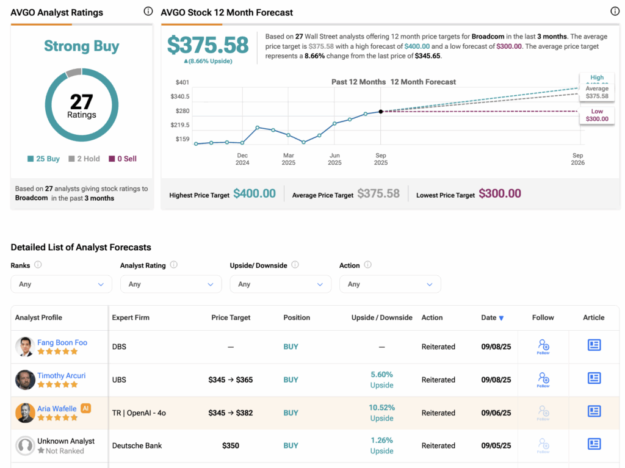This screenshot has height=468, width=625.
Task: Open article for Deutsche Bank rating
Action: pyautogui.click(x=594, y=444)
